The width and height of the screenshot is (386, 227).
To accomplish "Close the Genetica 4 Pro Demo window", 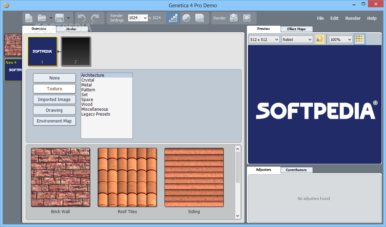I will tap(376, 4).
